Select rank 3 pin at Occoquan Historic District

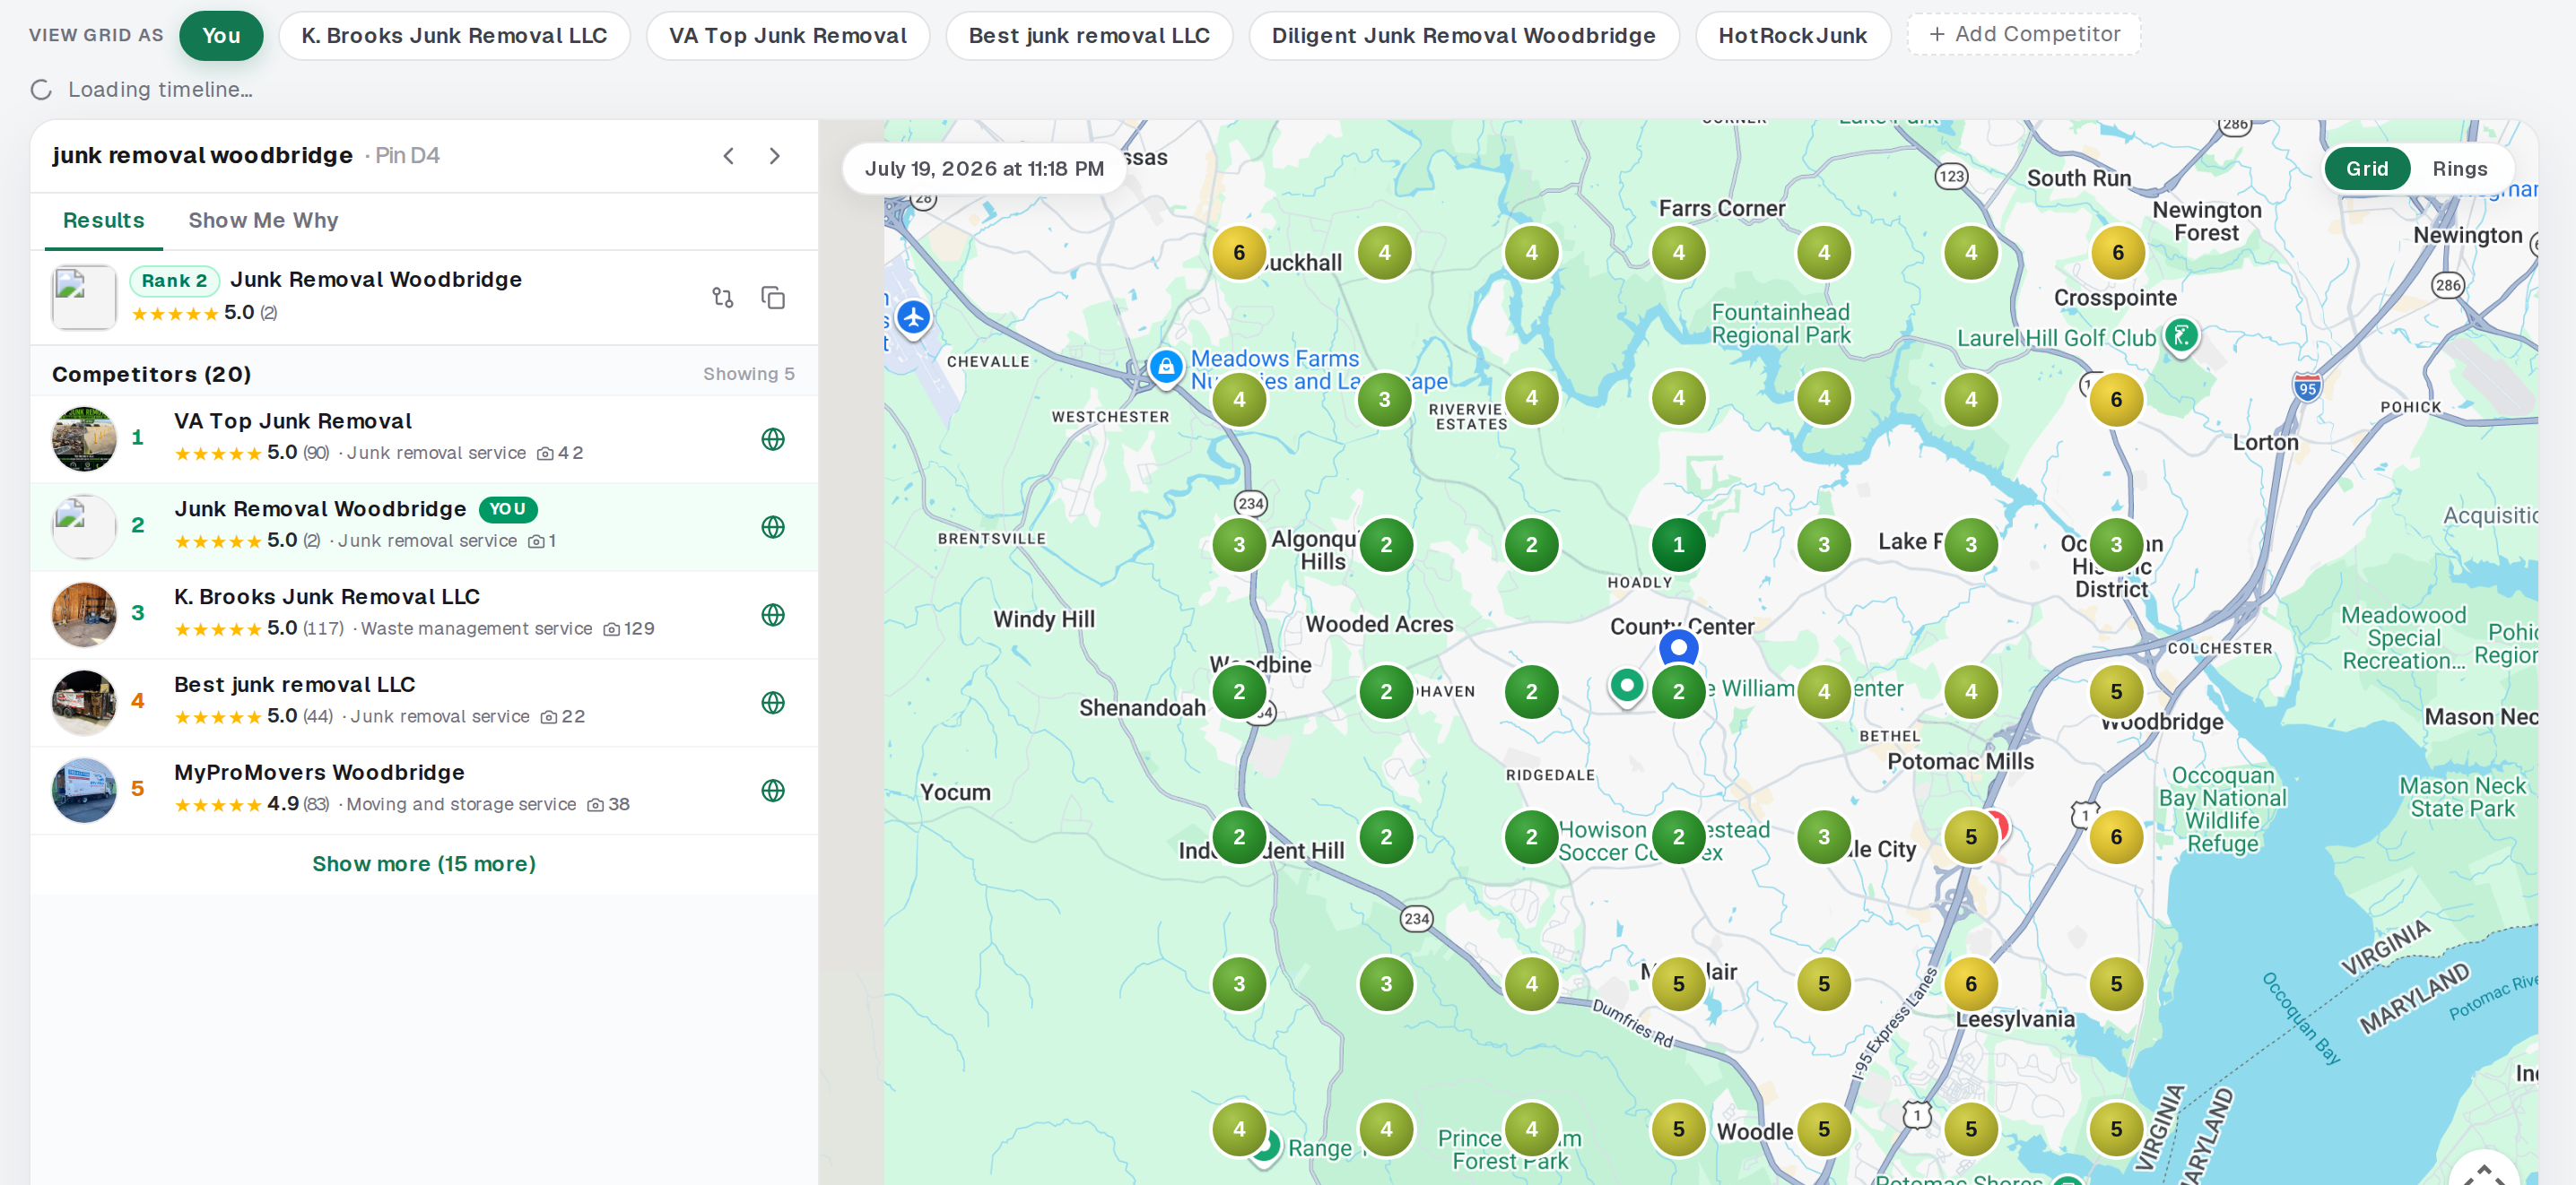pyautogui.click(x=2116, y=544)
